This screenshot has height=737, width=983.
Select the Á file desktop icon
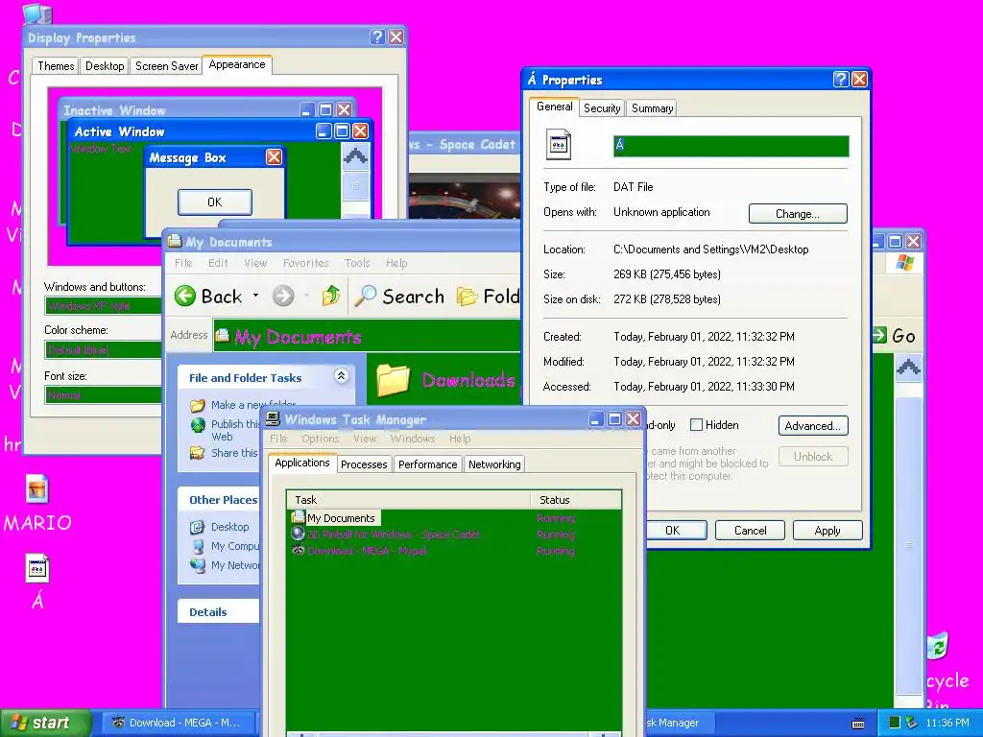click(x=37, y=568)
